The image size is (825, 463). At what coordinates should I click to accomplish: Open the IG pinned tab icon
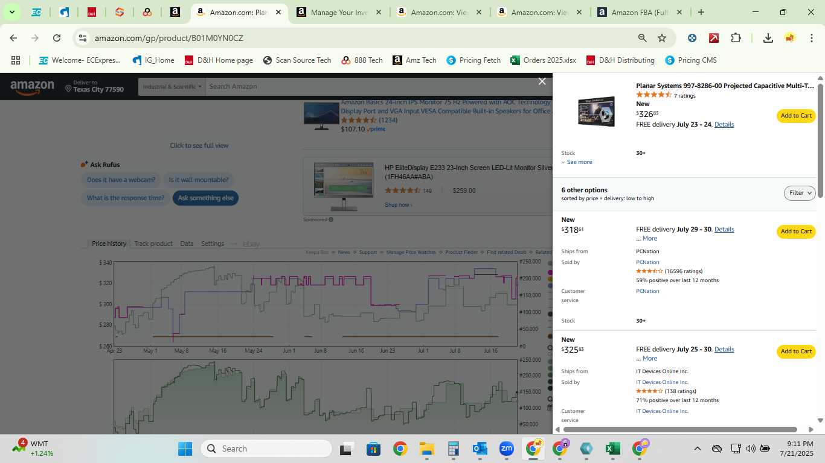(65, 12)
